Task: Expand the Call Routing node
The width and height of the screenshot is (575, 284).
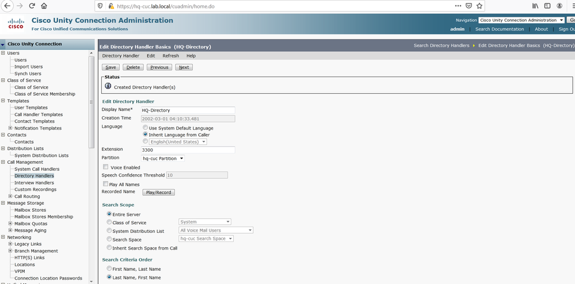Action: [x=10, y=196]
